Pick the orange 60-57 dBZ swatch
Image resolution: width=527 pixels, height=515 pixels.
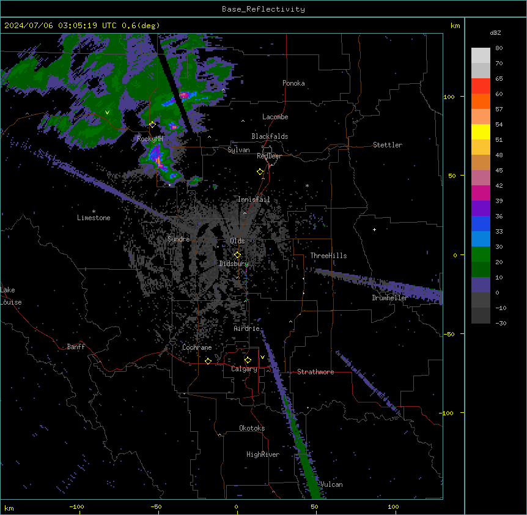(x=481, y=101)
